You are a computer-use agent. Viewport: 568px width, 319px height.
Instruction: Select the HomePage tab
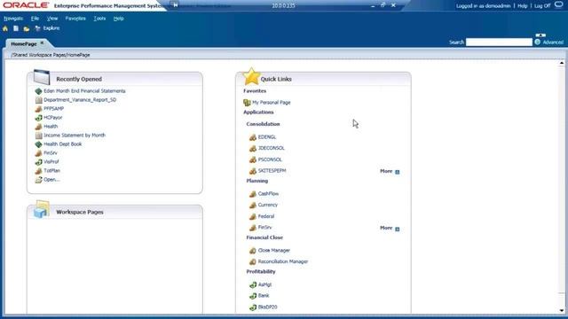(24, 43)
